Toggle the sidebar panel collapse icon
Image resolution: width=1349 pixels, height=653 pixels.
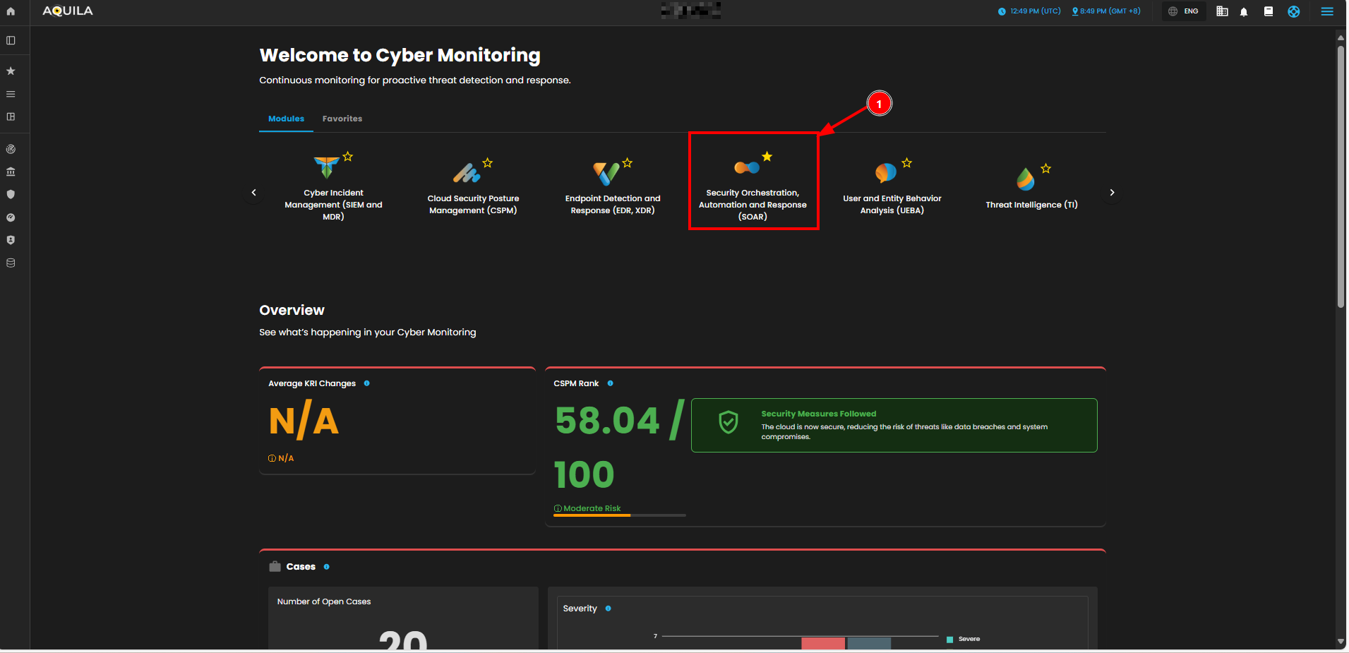coord(11,40)
